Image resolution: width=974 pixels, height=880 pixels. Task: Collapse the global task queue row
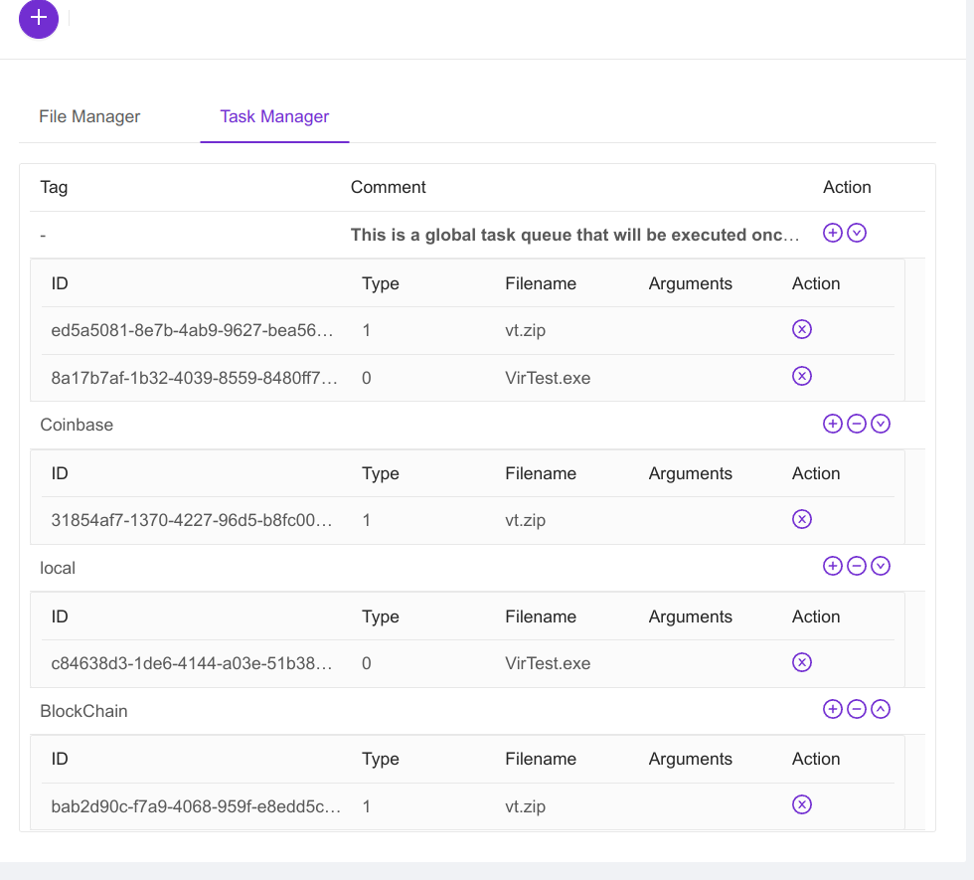[x=857, y=233]
